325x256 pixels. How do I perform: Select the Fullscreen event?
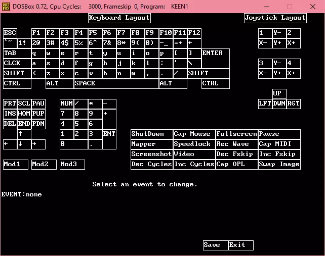click(x=237, y=134)
